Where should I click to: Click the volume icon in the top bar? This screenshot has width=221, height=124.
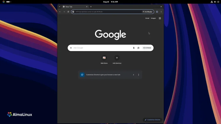pyautogui.click(x=215, y=2)
